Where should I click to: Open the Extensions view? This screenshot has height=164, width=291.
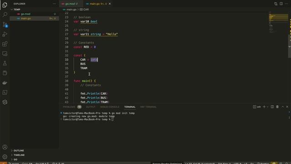coord(5,44)
